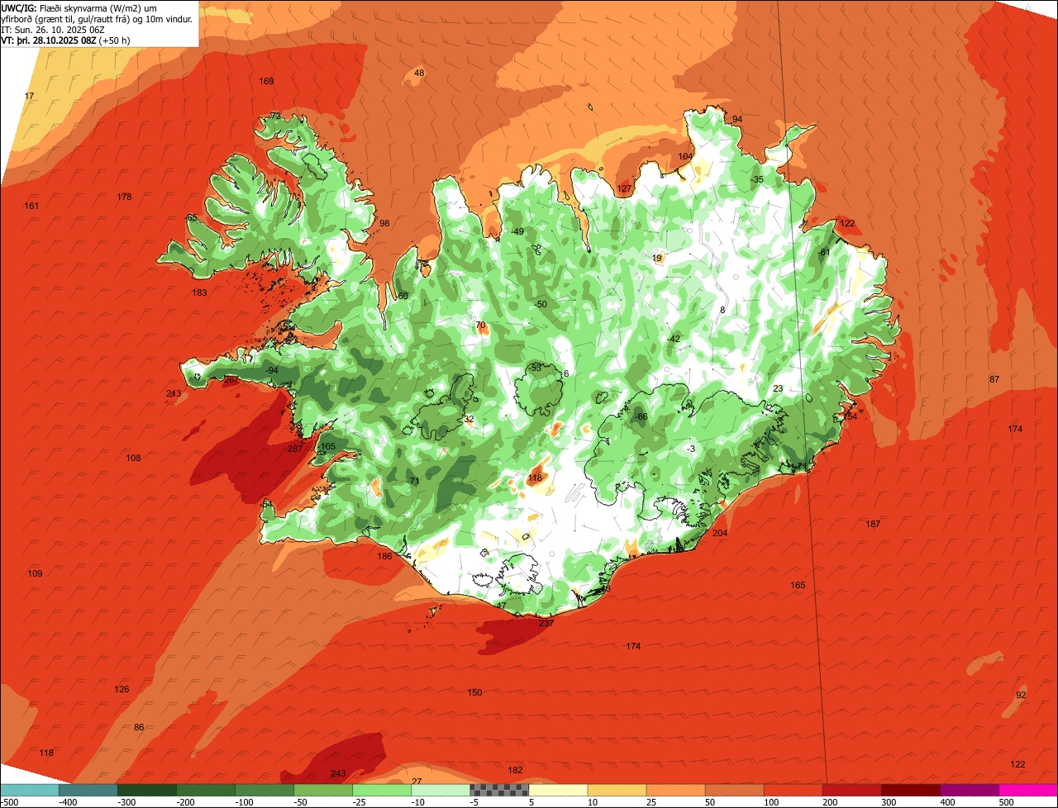1058x808 pixels.
Task: Click the legend swatch between -25 and -10
Action: pos(382,790)
